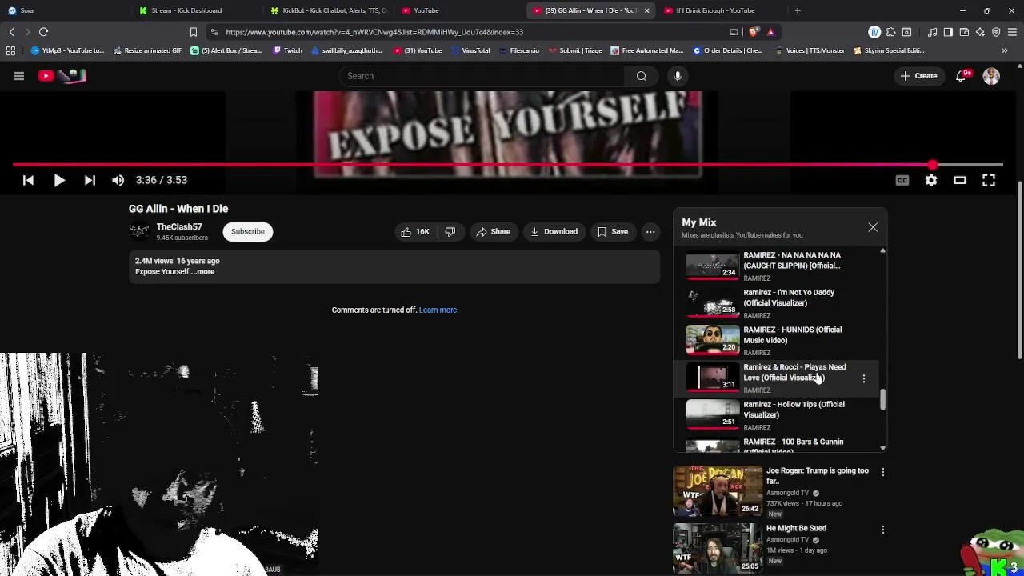Open Leo AI sparkle icon
Image resolution: width=1024 pixels, height=576 pixels.
[x=980, y=32]
